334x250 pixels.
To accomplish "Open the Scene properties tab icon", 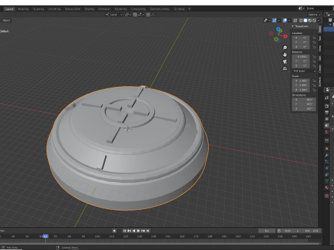I will [326, 126].
